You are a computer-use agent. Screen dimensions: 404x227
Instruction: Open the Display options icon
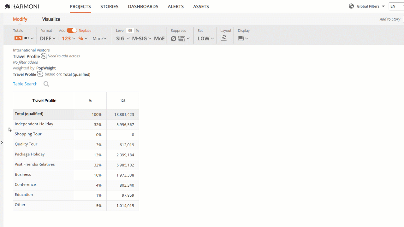243,38
